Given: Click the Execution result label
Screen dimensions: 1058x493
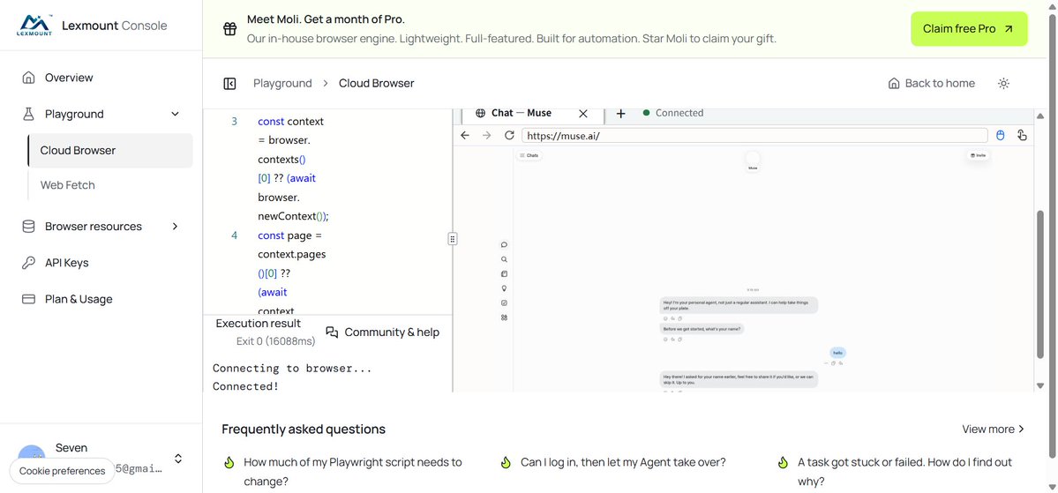Looking at the screenshot, I should coord(259,324).
